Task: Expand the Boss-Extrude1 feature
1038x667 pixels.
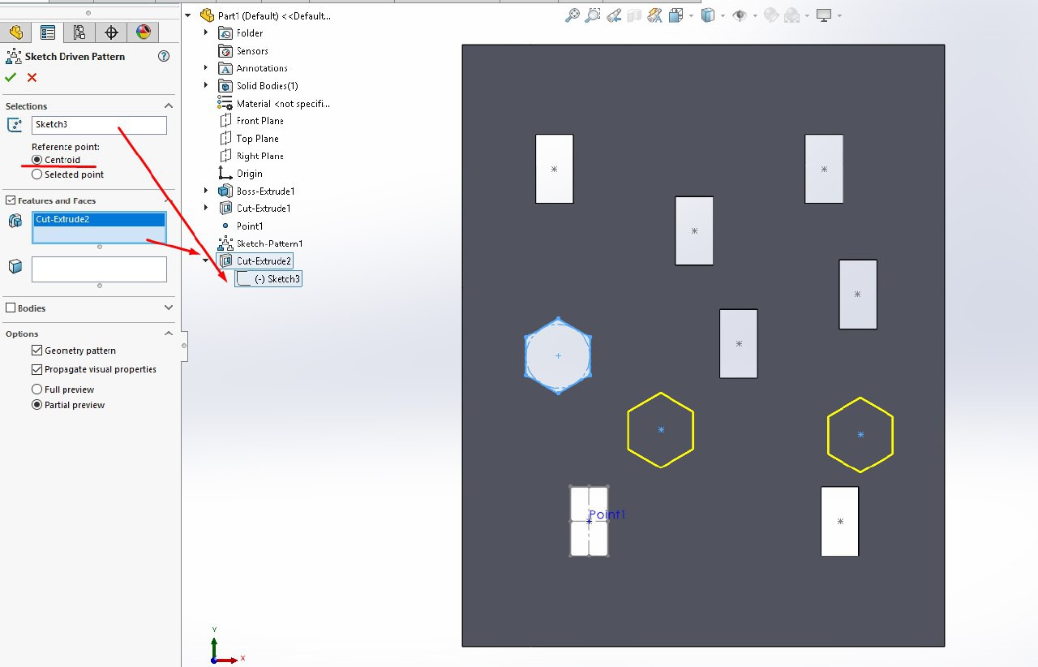Action: coord(206,191)
